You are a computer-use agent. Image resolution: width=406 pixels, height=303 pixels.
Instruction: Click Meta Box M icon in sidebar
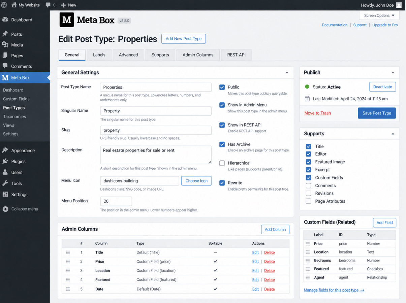pos(5,77)
